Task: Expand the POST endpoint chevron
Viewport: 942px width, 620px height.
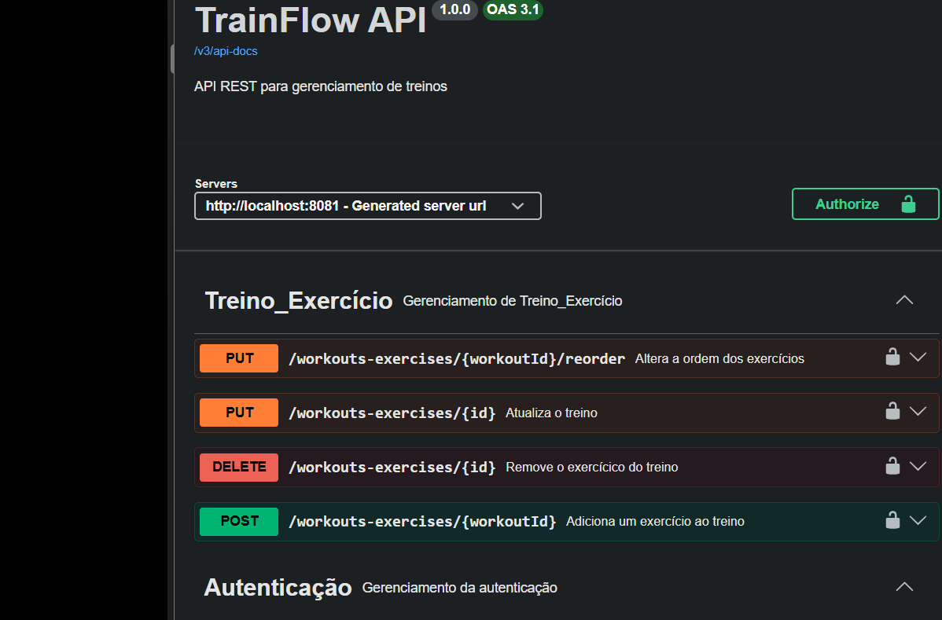Action: (918, 520)
